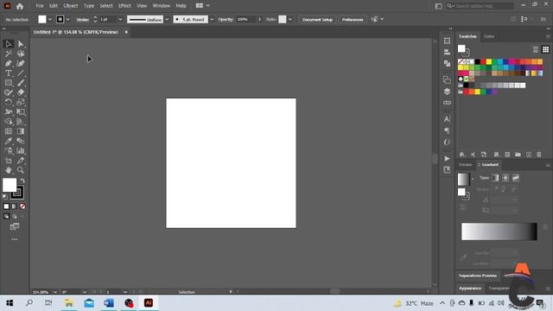Select the Shaper tool
This screenshot has width=553, height=311.
pos(9,92)
